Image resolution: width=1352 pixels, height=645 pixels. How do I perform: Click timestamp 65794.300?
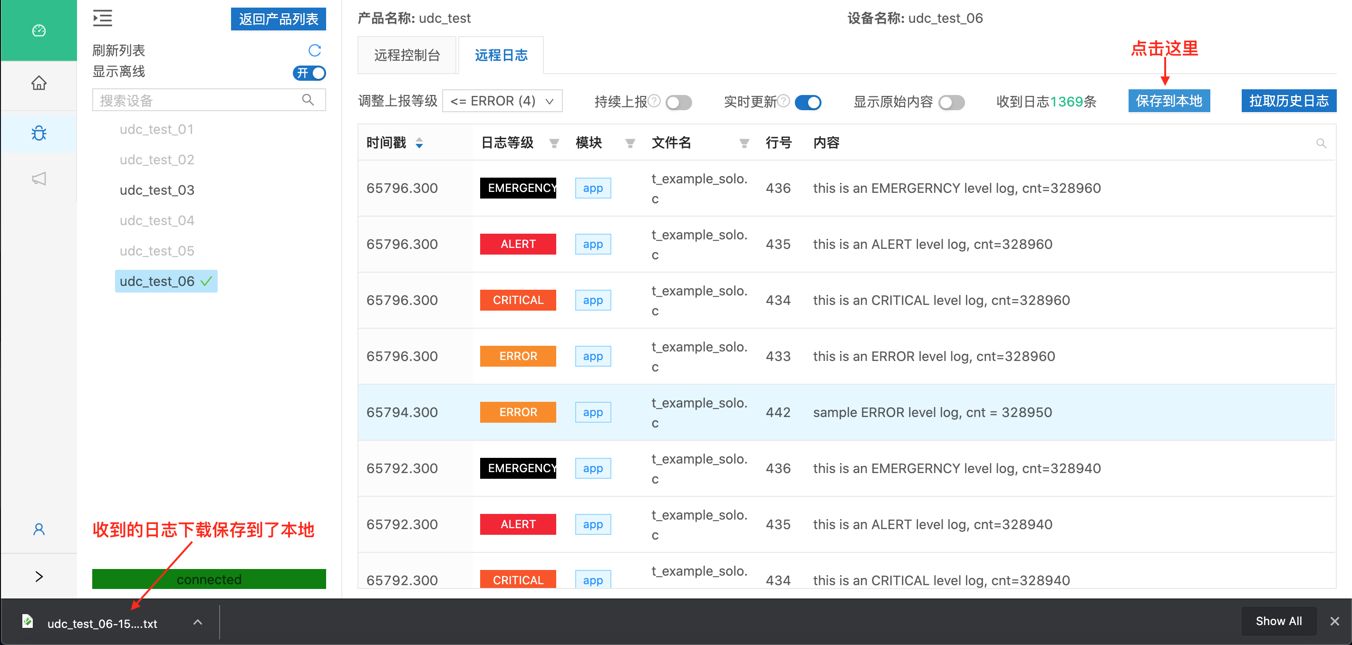point(402,412)
